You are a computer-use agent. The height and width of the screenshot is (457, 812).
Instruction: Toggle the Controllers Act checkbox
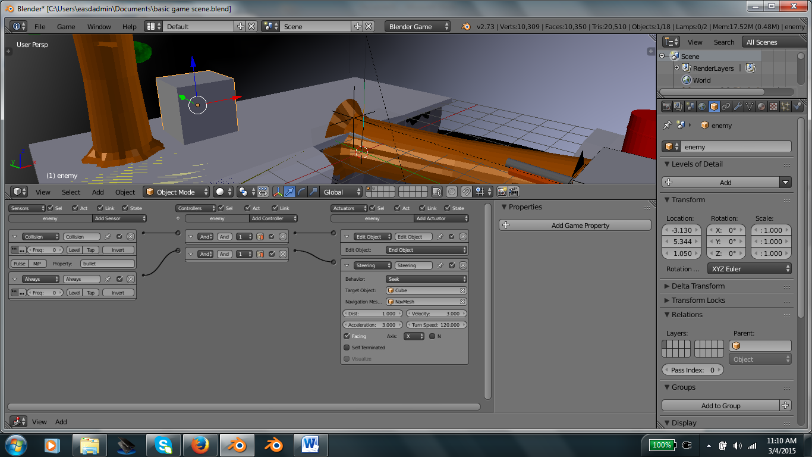[x=248, y=208]
